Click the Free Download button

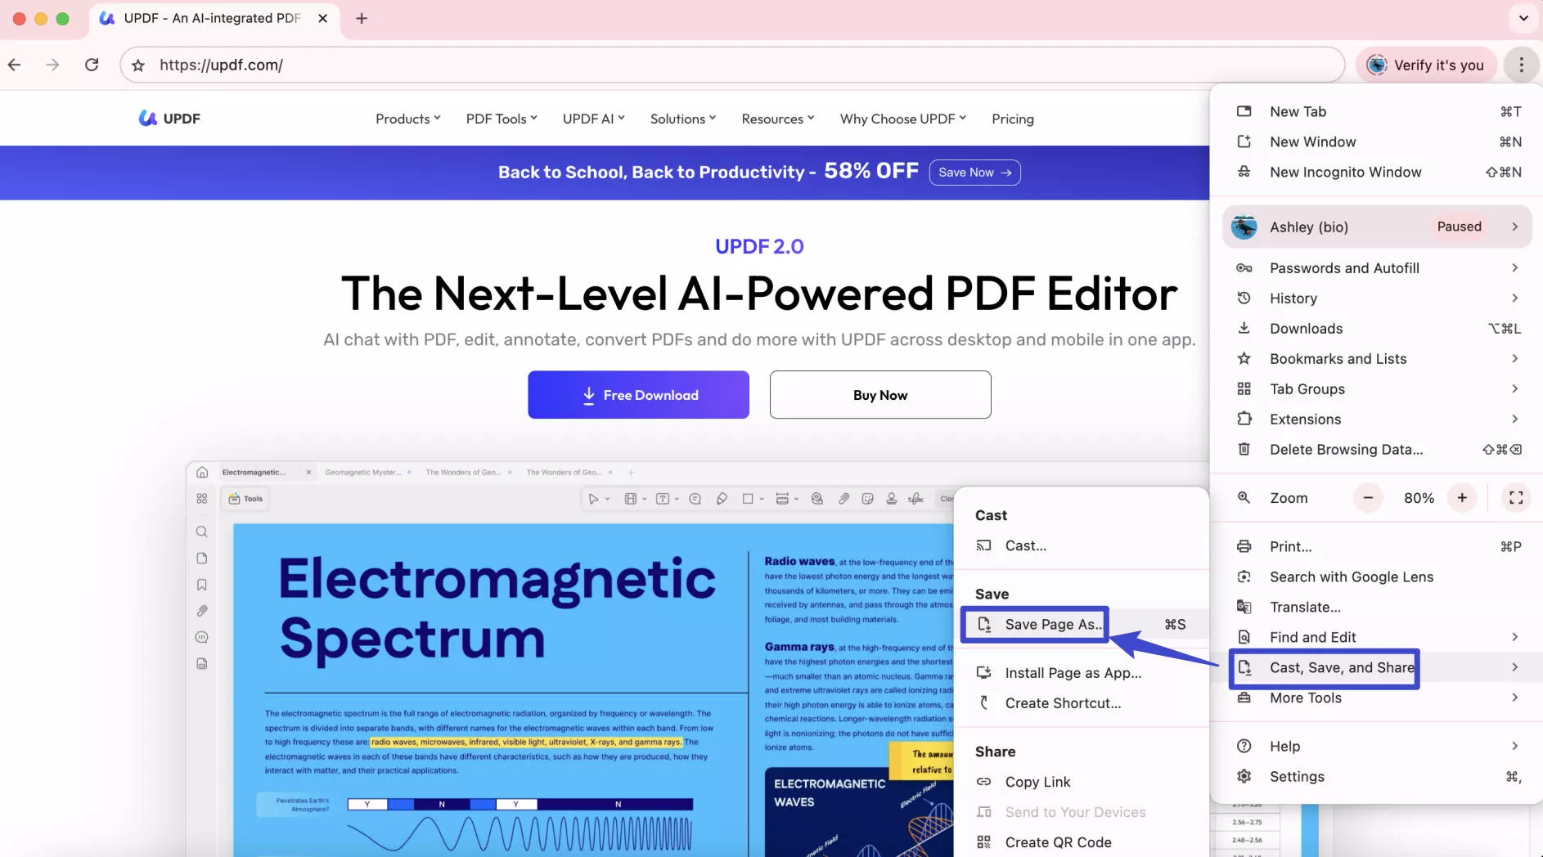638,395
